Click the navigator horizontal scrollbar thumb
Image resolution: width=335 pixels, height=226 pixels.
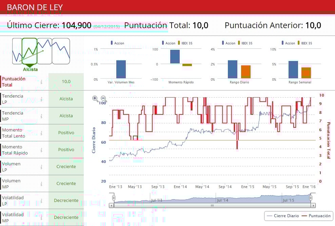click(212, 206)
